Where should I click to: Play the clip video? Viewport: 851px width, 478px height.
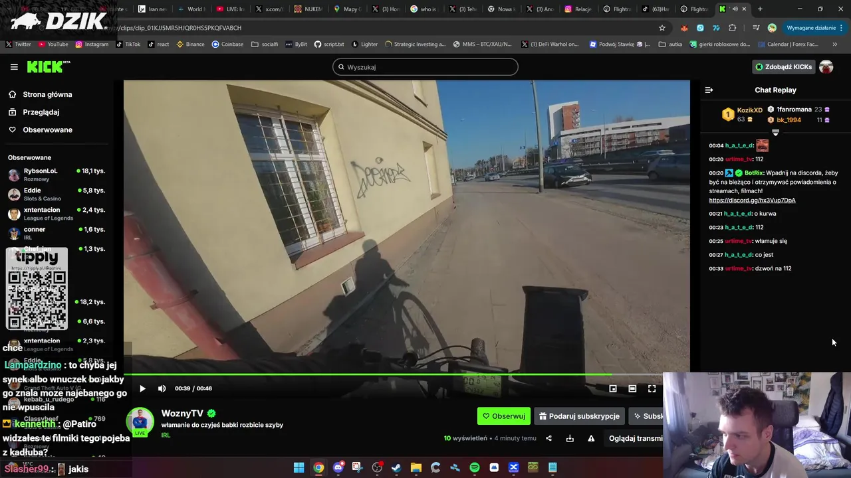142,389
